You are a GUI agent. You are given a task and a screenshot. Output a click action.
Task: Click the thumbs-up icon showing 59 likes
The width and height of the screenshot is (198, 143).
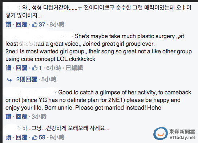[35, 137]
